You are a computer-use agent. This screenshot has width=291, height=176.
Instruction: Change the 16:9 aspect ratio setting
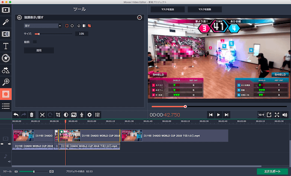[x=261, y=115]
